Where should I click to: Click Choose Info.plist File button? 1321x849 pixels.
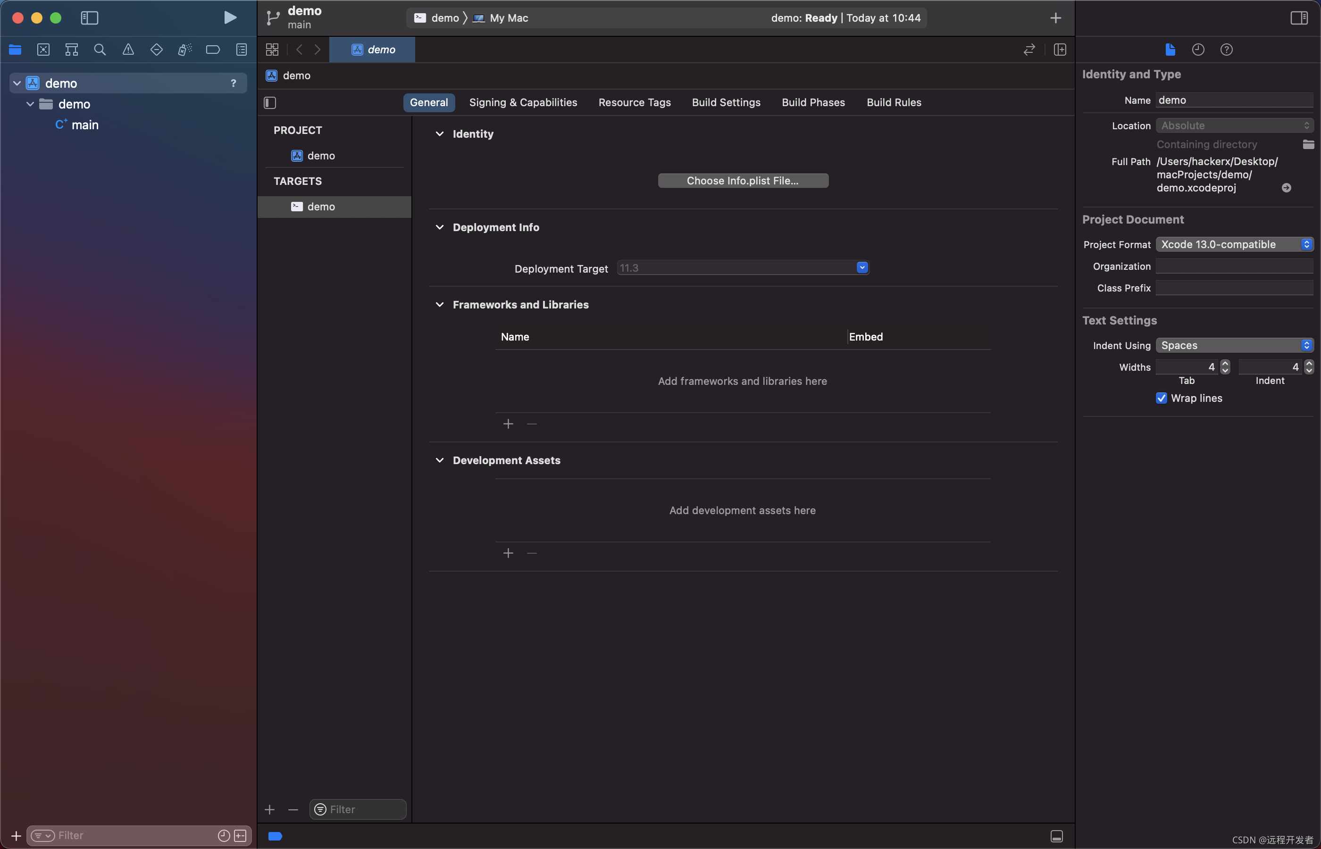coord(743,181)
